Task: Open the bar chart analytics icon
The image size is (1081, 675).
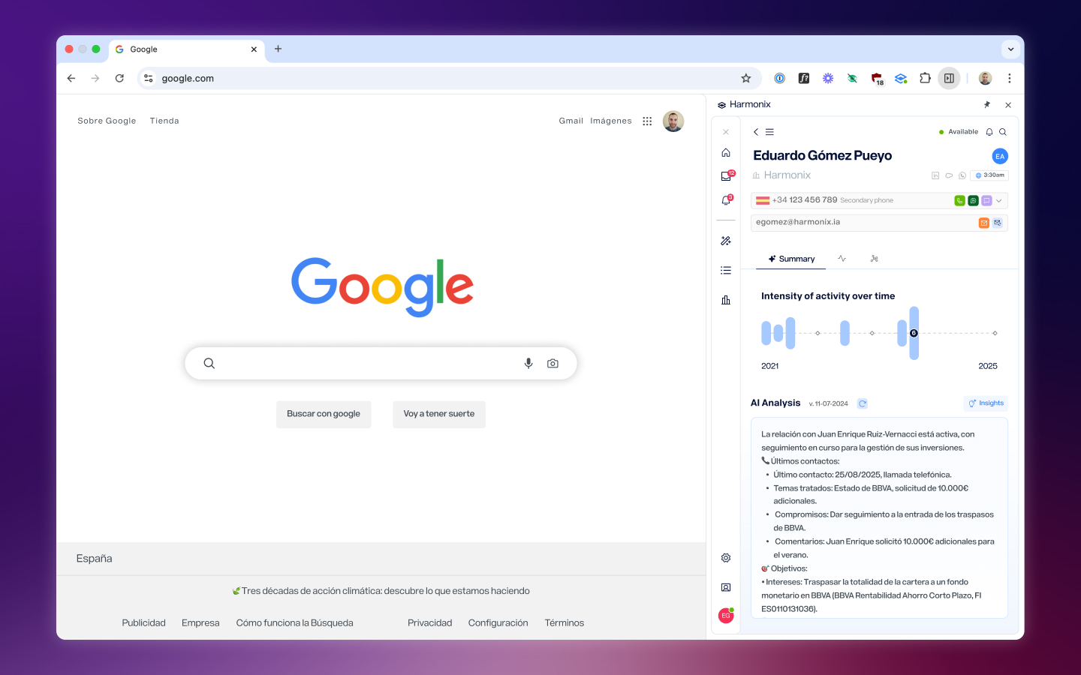Action: click(x=726, y=300)
